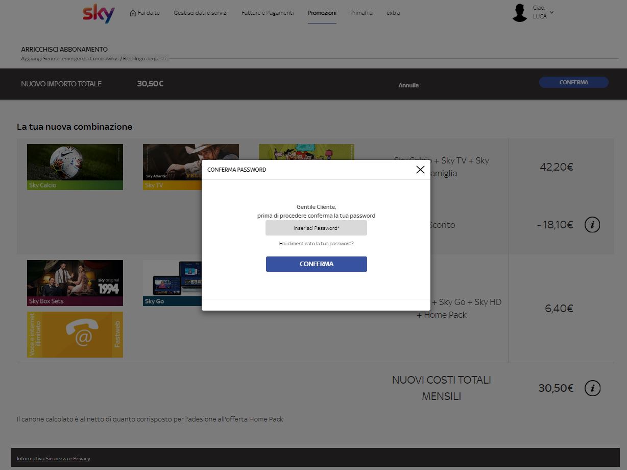The height and width of the screenshot is (470, 627).
Task: Click ARRICCHISCI ABBONAMENTO heading
Action: coord(64,50)
